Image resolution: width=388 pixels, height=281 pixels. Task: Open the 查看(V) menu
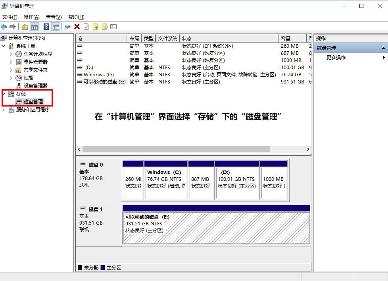point(54,17)
